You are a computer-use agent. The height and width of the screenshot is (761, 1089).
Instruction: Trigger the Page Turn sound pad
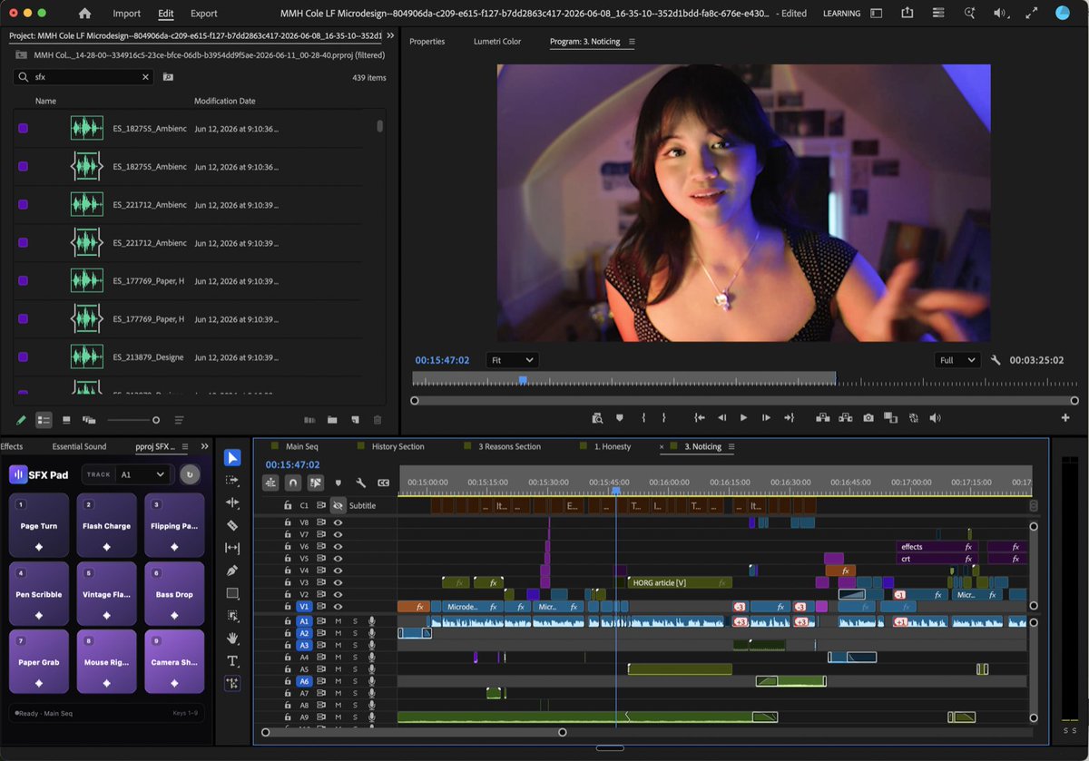[x=39, y=526]
